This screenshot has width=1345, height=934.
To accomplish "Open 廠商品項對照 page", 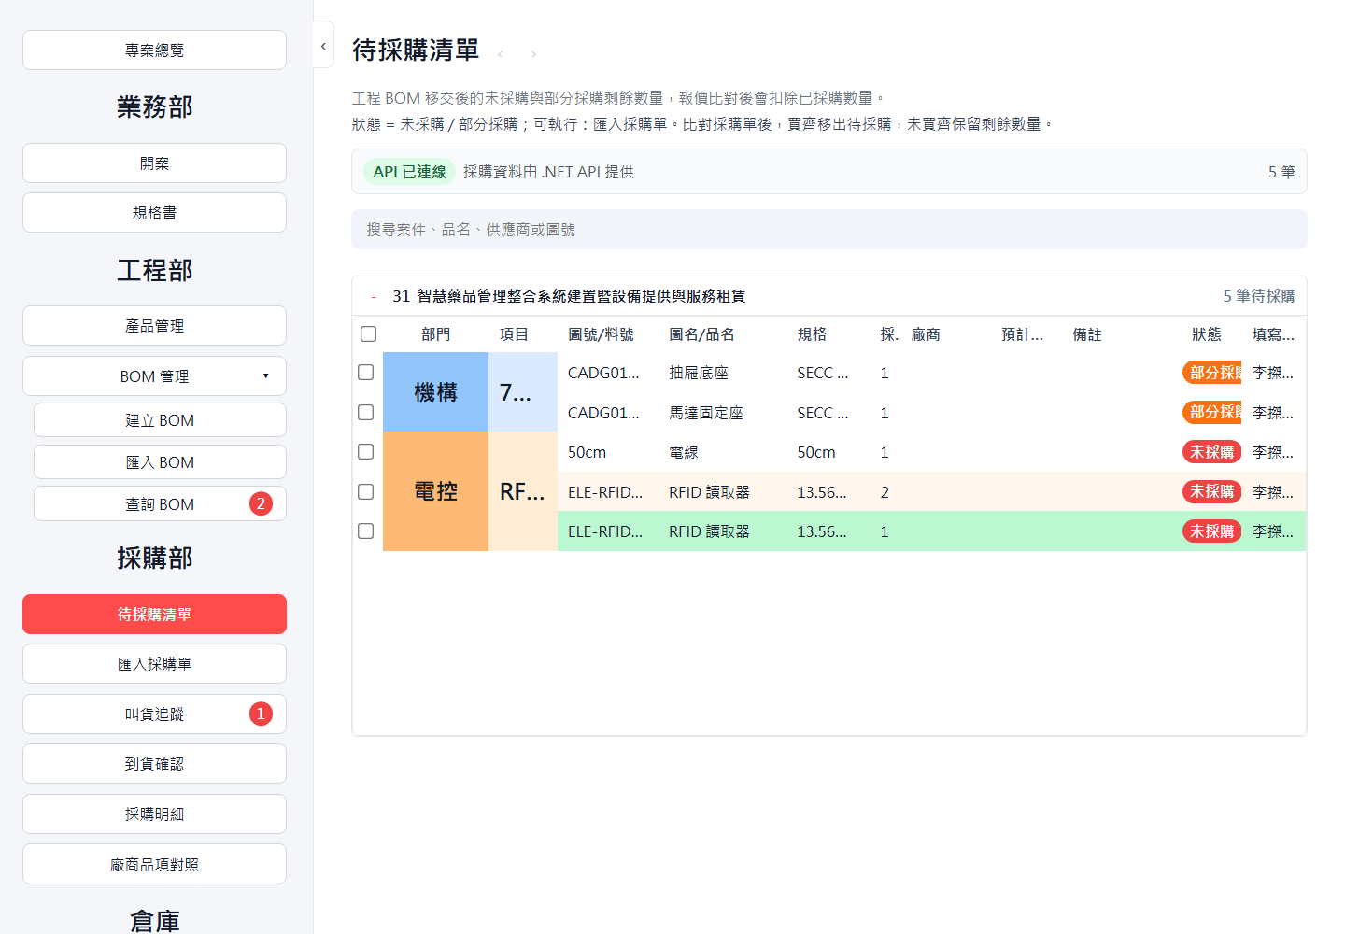I will [x=154, y=864].
